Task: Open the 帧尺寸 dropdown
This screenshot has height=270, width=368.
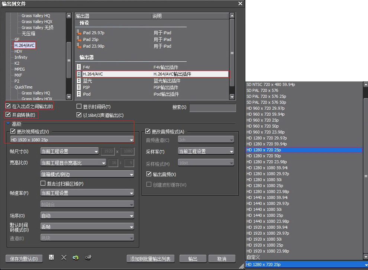Action: pos(70,151)
